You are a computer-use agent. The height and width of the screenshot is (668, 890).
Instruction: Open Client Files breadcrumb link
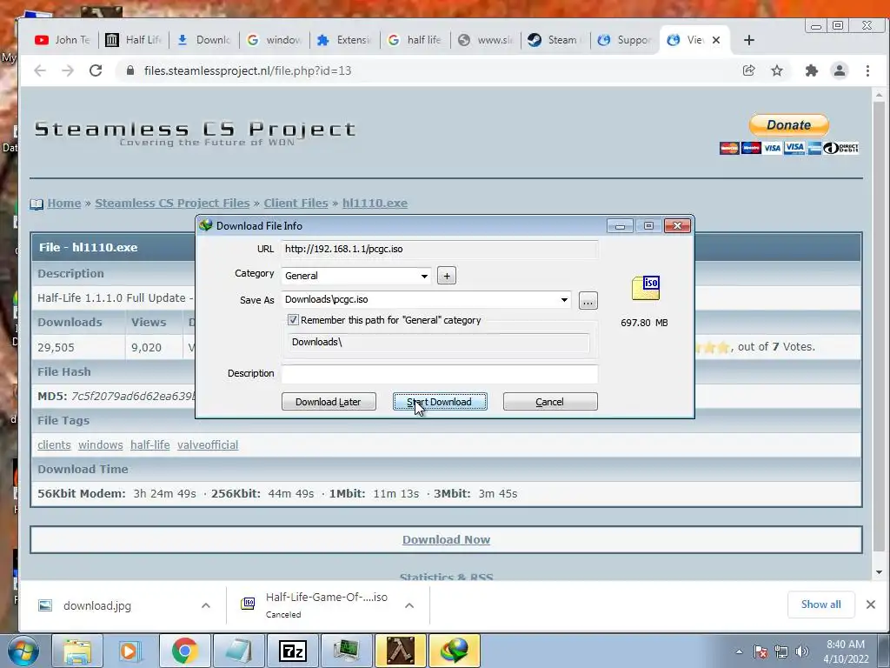click(x=296, y=203)
